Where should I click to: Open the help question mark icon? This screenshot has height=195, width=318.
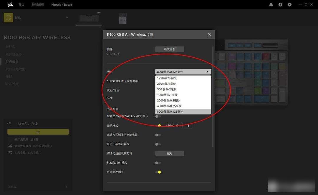click(280, 5)
